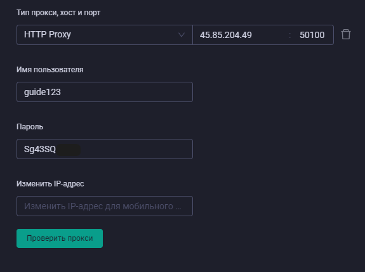
Task: Click the Пароль label above password field
Action: 30,127
